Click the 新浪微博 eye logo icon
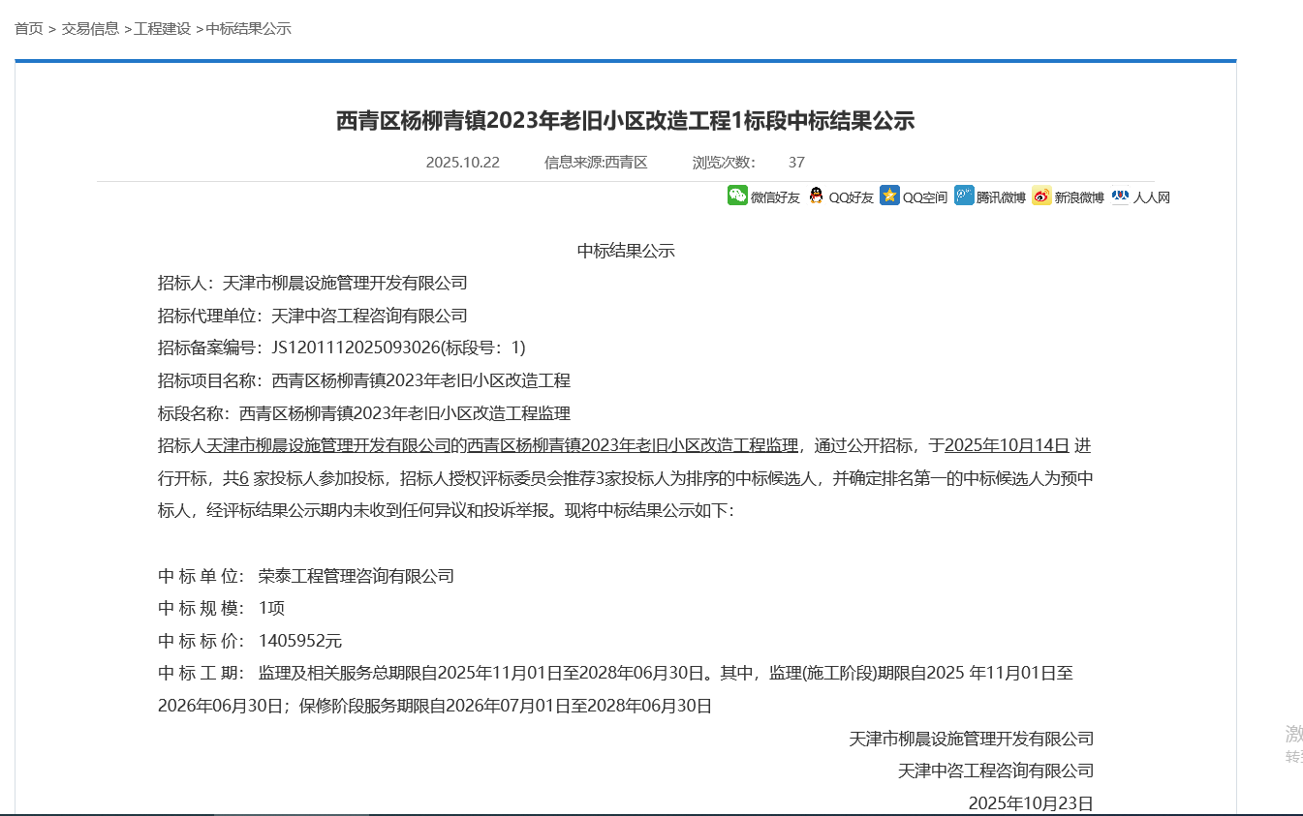Viewport: 1303px width, 816px height. point(1041,196)
